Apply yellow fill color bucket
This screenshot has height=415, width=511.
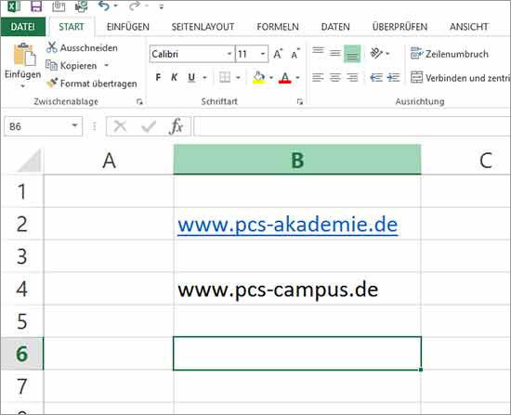(259, 78)
